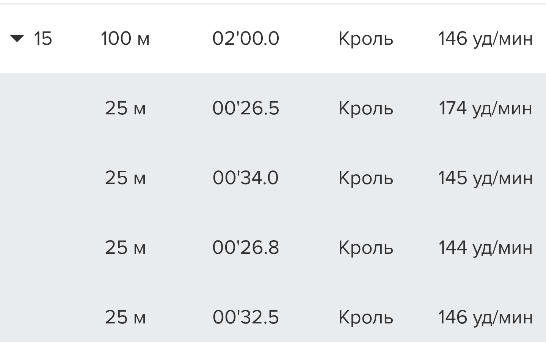Click the 02'00.0 total time
The width and height of the screenshot is (546, 342).
pyautogui.click(x=246, y=39)
